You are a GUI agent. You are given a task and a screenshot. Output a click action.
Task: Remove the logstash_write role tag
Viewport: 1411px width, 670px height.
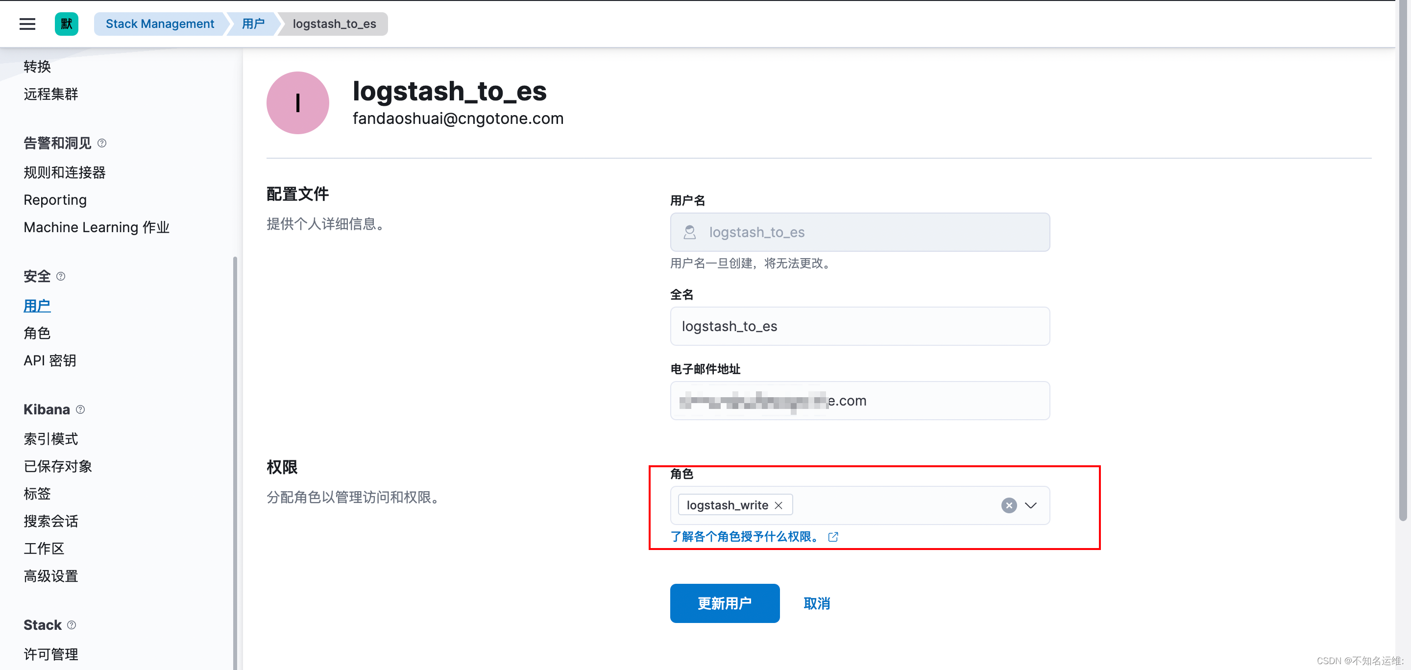coord(778,505)
